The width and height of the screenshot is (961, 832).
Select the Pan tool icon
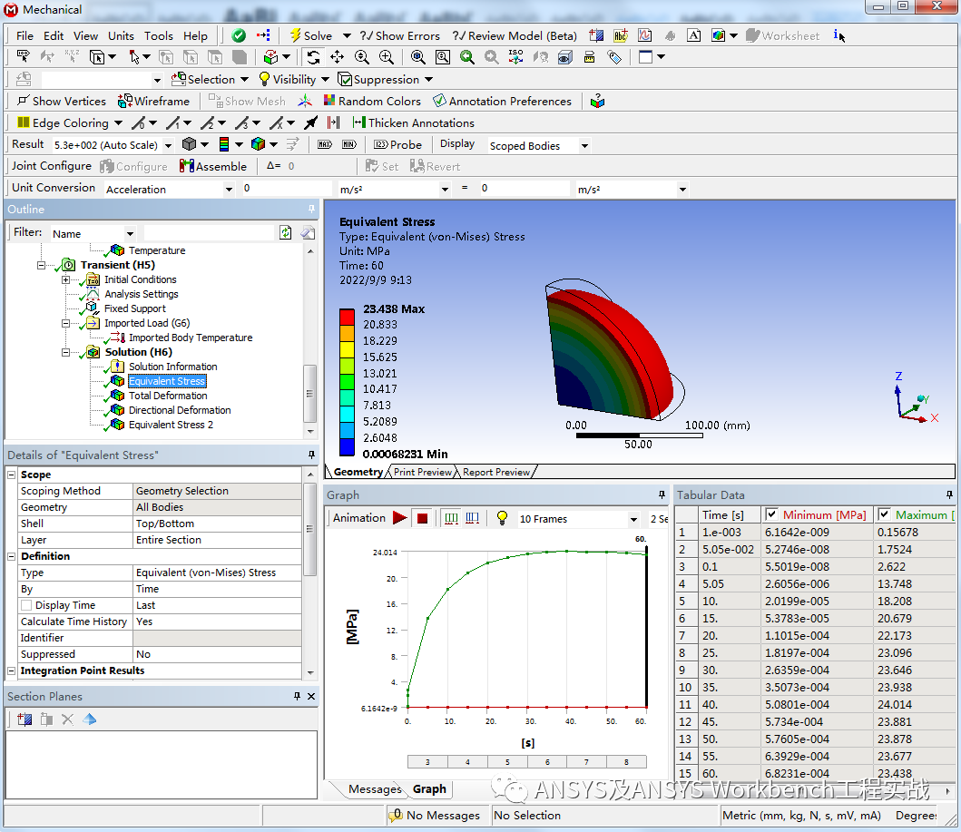click(x=337, y=57)
